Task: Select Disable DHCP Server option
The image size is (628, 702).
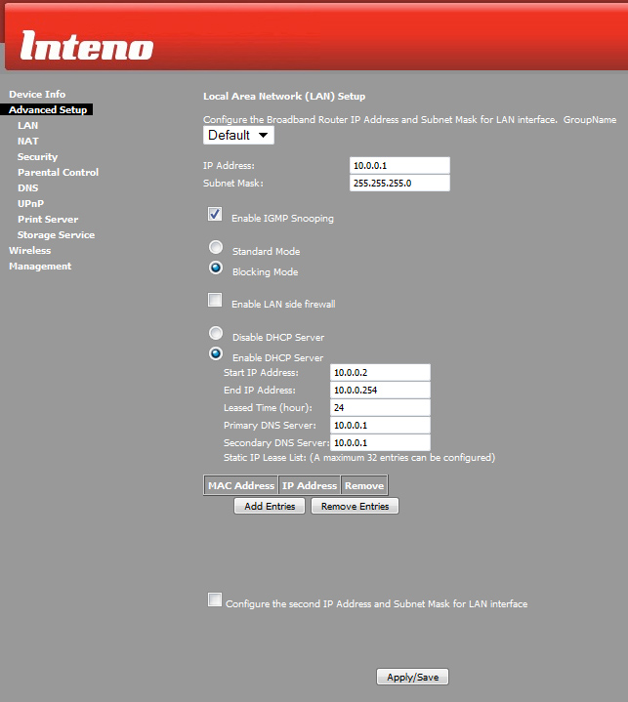Action: pyautogui.click(x=216, y=333)
